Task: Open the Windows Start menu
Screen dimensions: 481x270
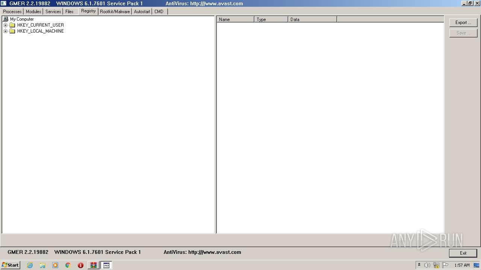Action: coord(10,265)
